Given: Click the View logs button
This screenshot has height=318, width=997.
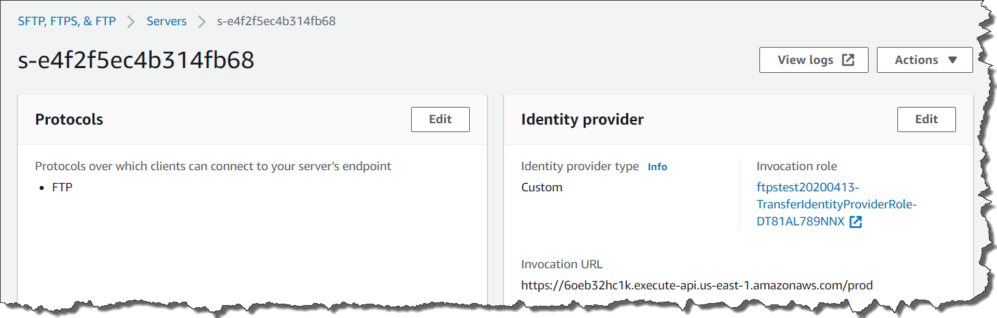Looking at the screenshot, I should pyautogui.click(x=813, y=60).
